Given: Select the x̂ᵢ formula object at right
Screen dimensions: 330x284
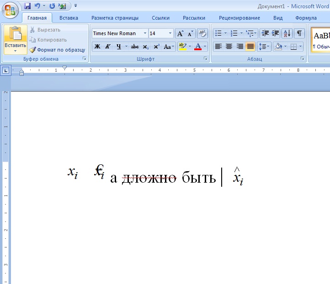Looking at the screenshot, I should pos(238,177).
